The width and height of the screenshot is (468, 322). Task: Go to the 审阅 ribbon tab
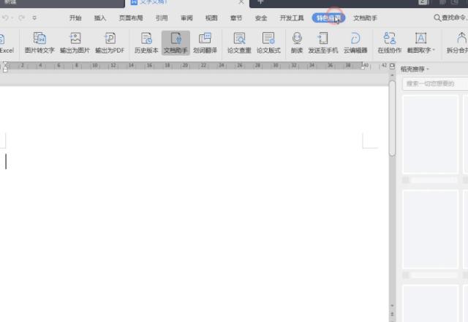click(186, 18)
